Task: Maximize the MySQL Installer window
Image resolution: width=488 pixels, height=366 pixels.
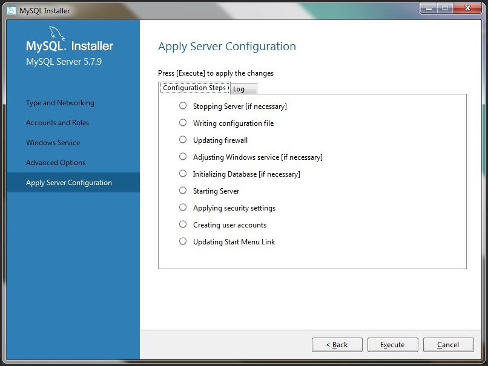Action: [445, 8]
